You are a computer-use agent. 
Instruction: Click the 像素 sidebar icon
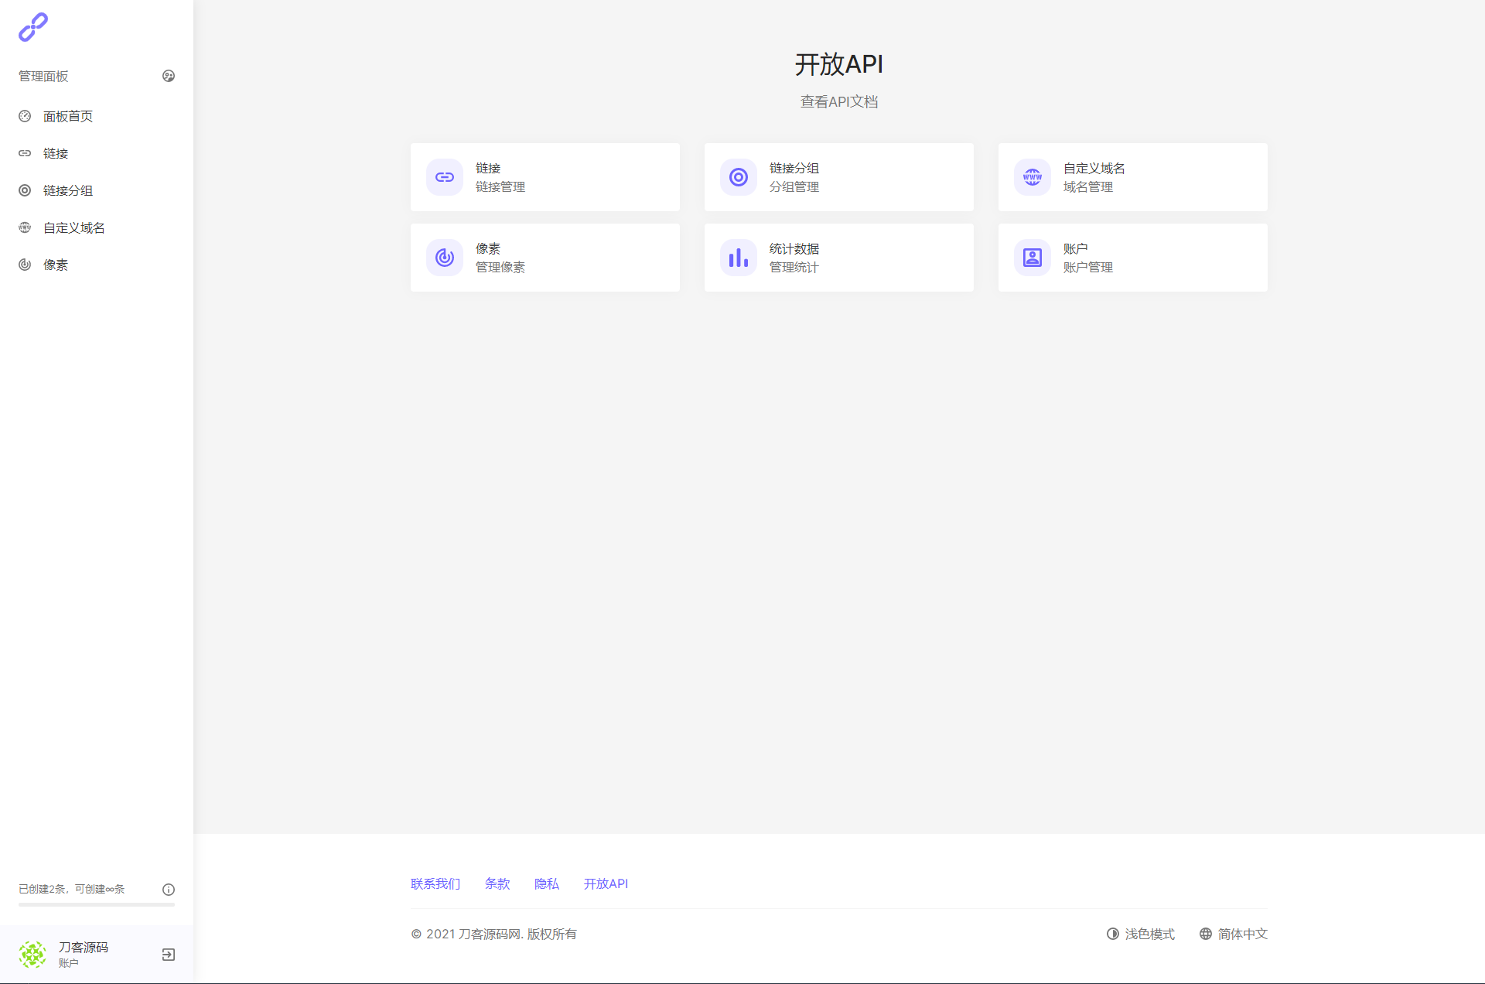coord(24,265)
